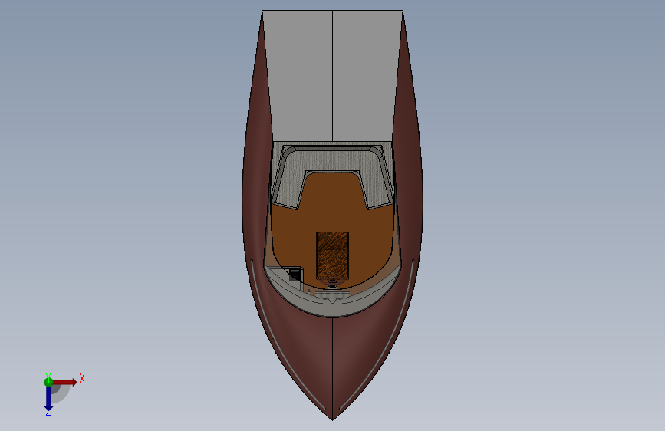Select the steering wheel in the boat cockpit
Screen dimensions: 665x431
[x=333, y=281]
